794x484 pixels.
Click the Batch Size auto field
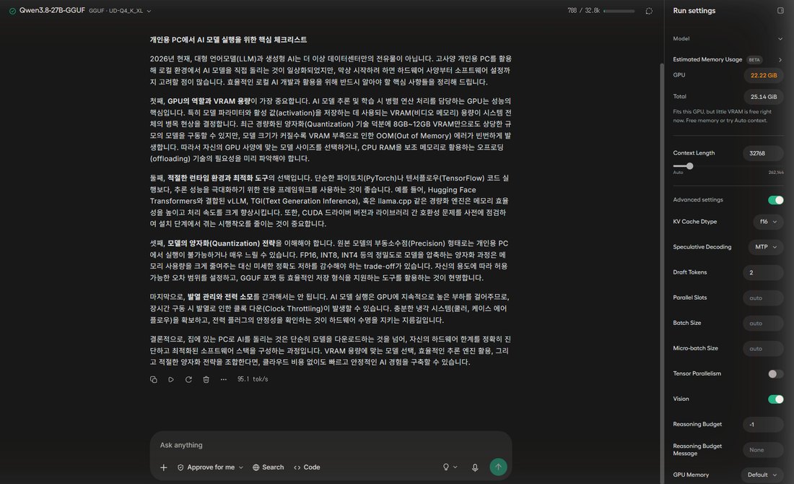(763, 324)
